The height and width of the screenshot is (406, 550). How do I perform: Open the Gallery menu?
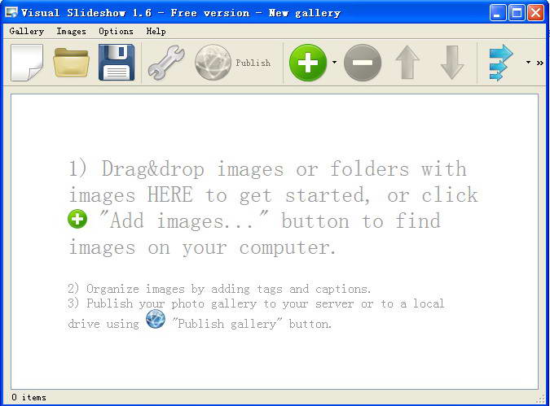(x=27, y=31)
